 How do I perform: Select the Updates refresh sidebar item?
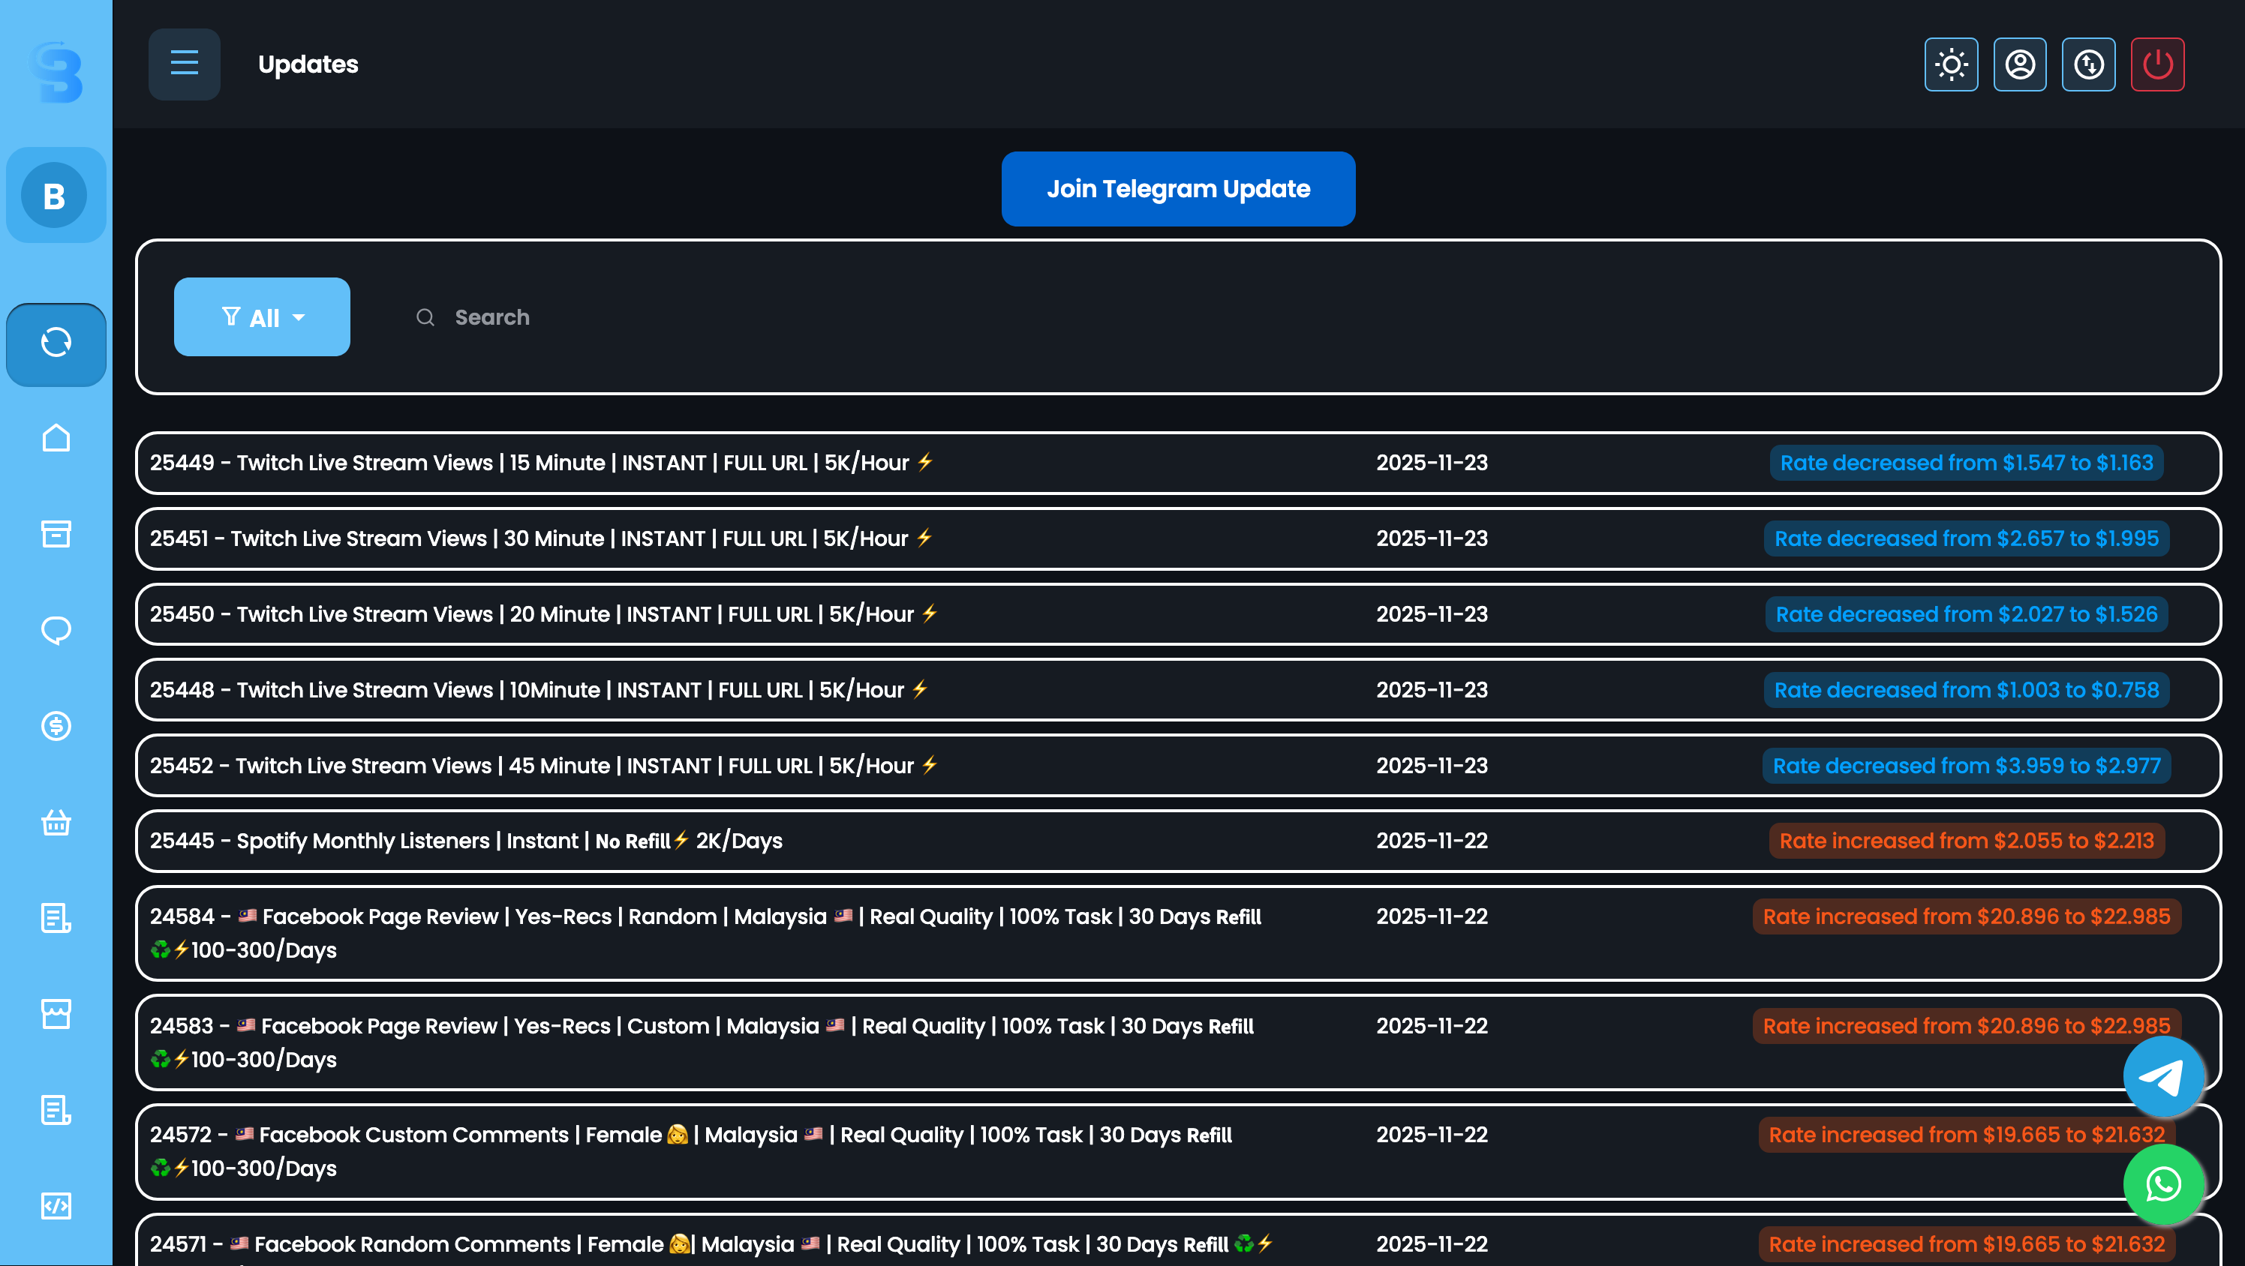56,343
